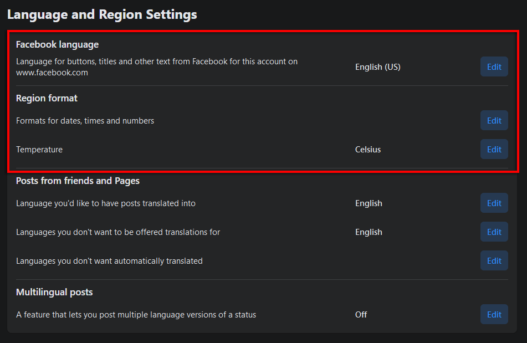This screenshot has width=527, height=343.
Task: Edit languages not offered translations for
Action: point(494,232)
